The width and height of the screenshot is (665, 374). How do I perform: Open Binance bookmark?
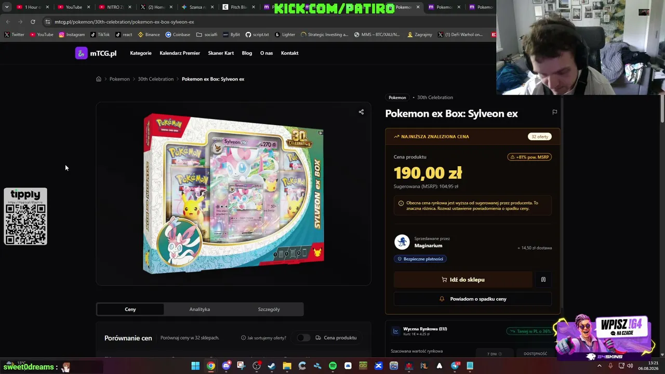point(149,35)
